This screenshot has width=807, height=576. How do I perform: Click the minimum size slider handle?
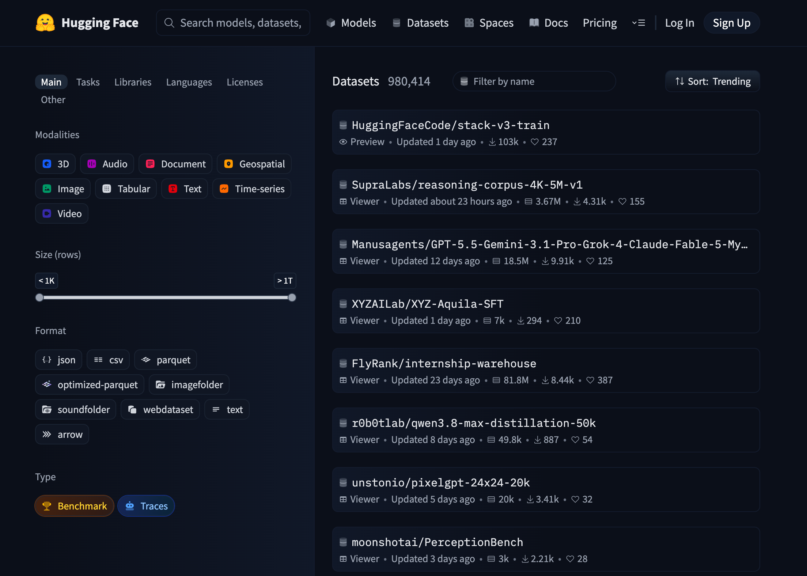(x=39, y=298)
